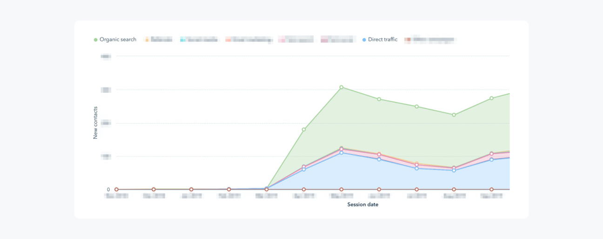Click the blue Direct traffic legend dot
603x239 pixels.
(364, 40)
